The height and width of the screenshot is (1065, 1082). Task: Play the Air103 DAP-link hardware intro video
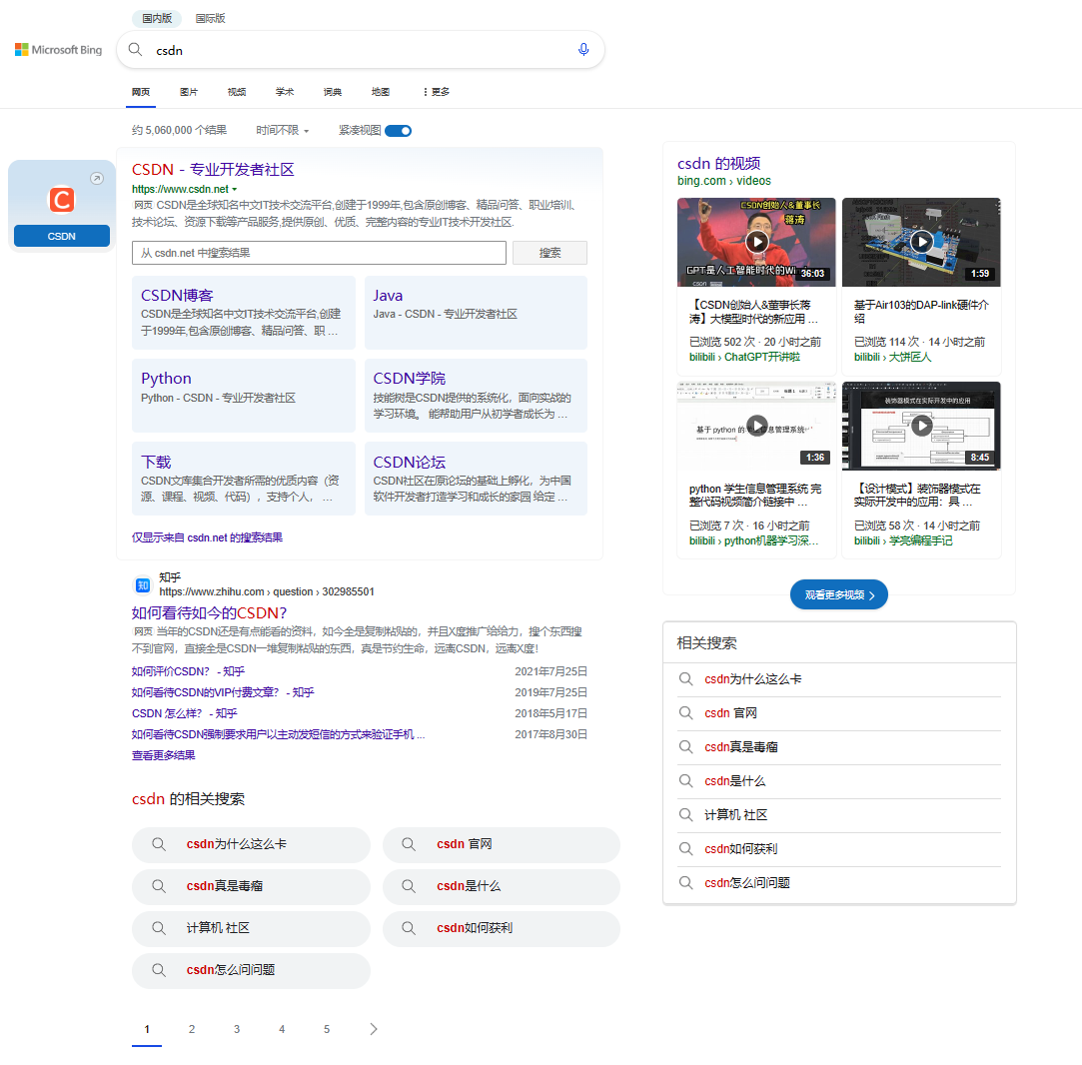coord(920,241)
